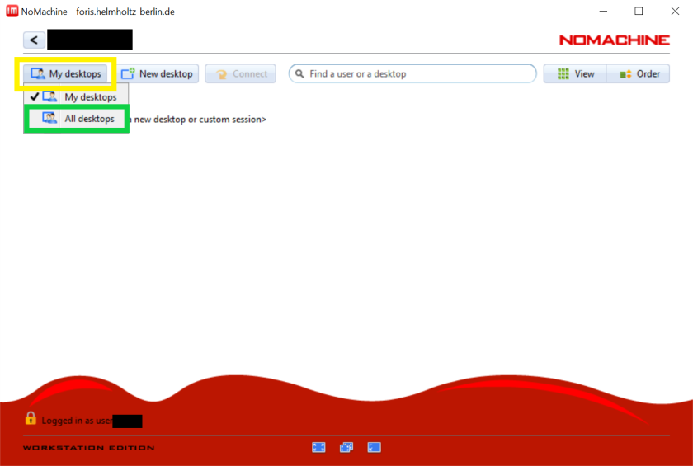Viewport: 693px width, 466px height.
Task: Choose All desktops from the dropdown menu
Action: click(76, 119)
